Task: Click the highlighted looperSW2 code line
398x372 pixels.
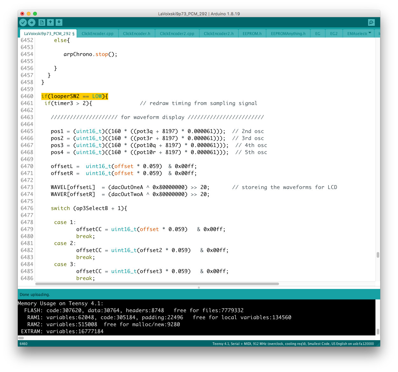Action: pyautogui.click(x=75, y=96)
